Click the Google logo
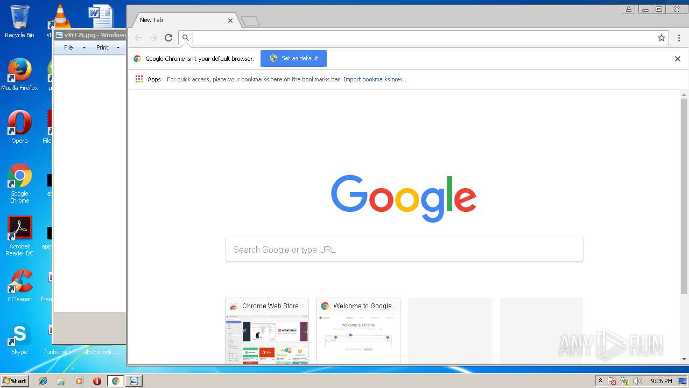This screenshot has width=689, height=388. coord(404,198)
